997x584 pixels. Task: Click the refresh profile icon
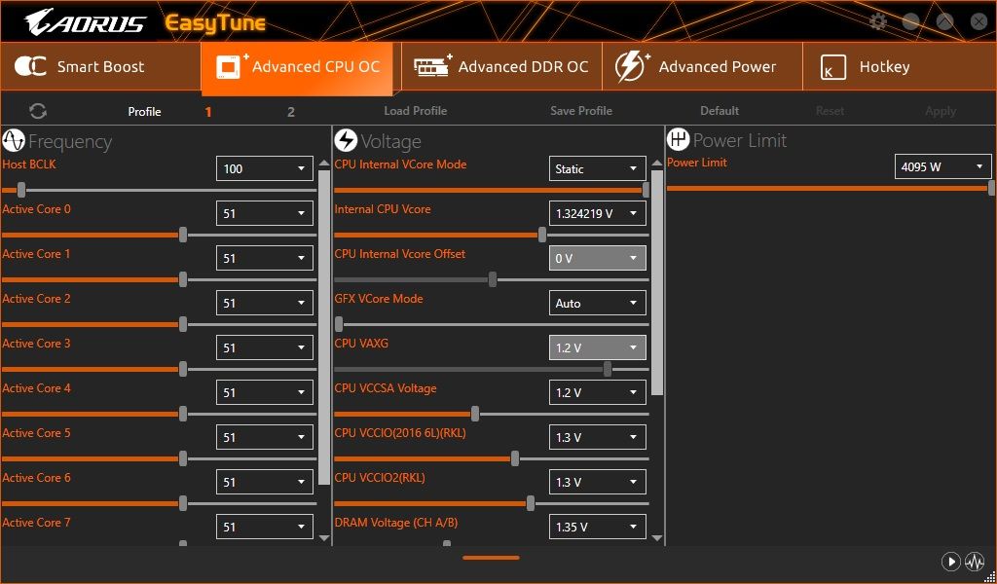(x=38, y=111)
